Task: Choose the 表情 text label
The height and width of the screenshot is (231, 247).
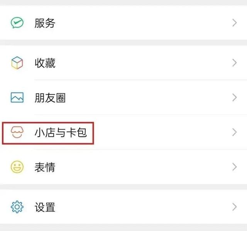Action: [x=45, y=168]
